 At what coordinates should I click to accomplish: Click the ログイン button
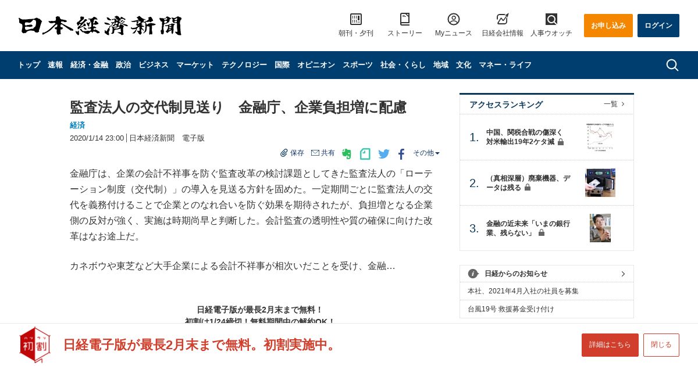point(658,26)
